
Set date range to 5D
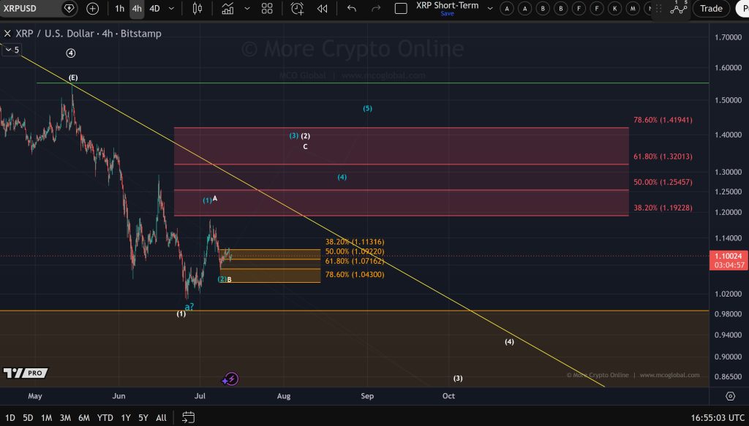click(29, 418)
